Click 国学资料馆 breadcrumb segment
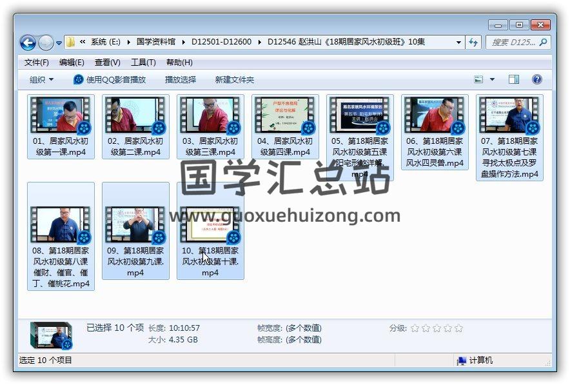570x385 pixels. pyautogui.click(x=156, y=42)
